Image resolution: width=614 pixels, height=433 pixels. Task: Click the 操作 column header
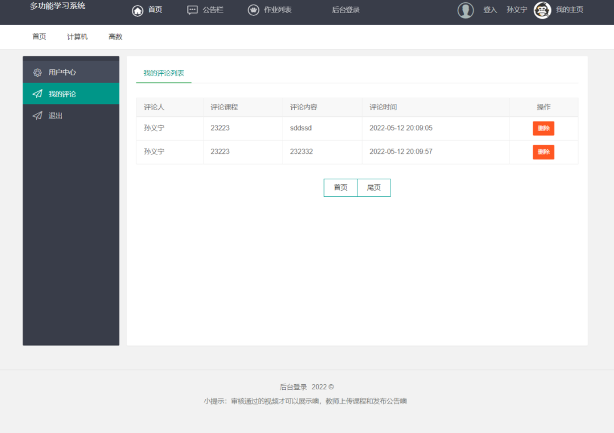pos(544,107)
